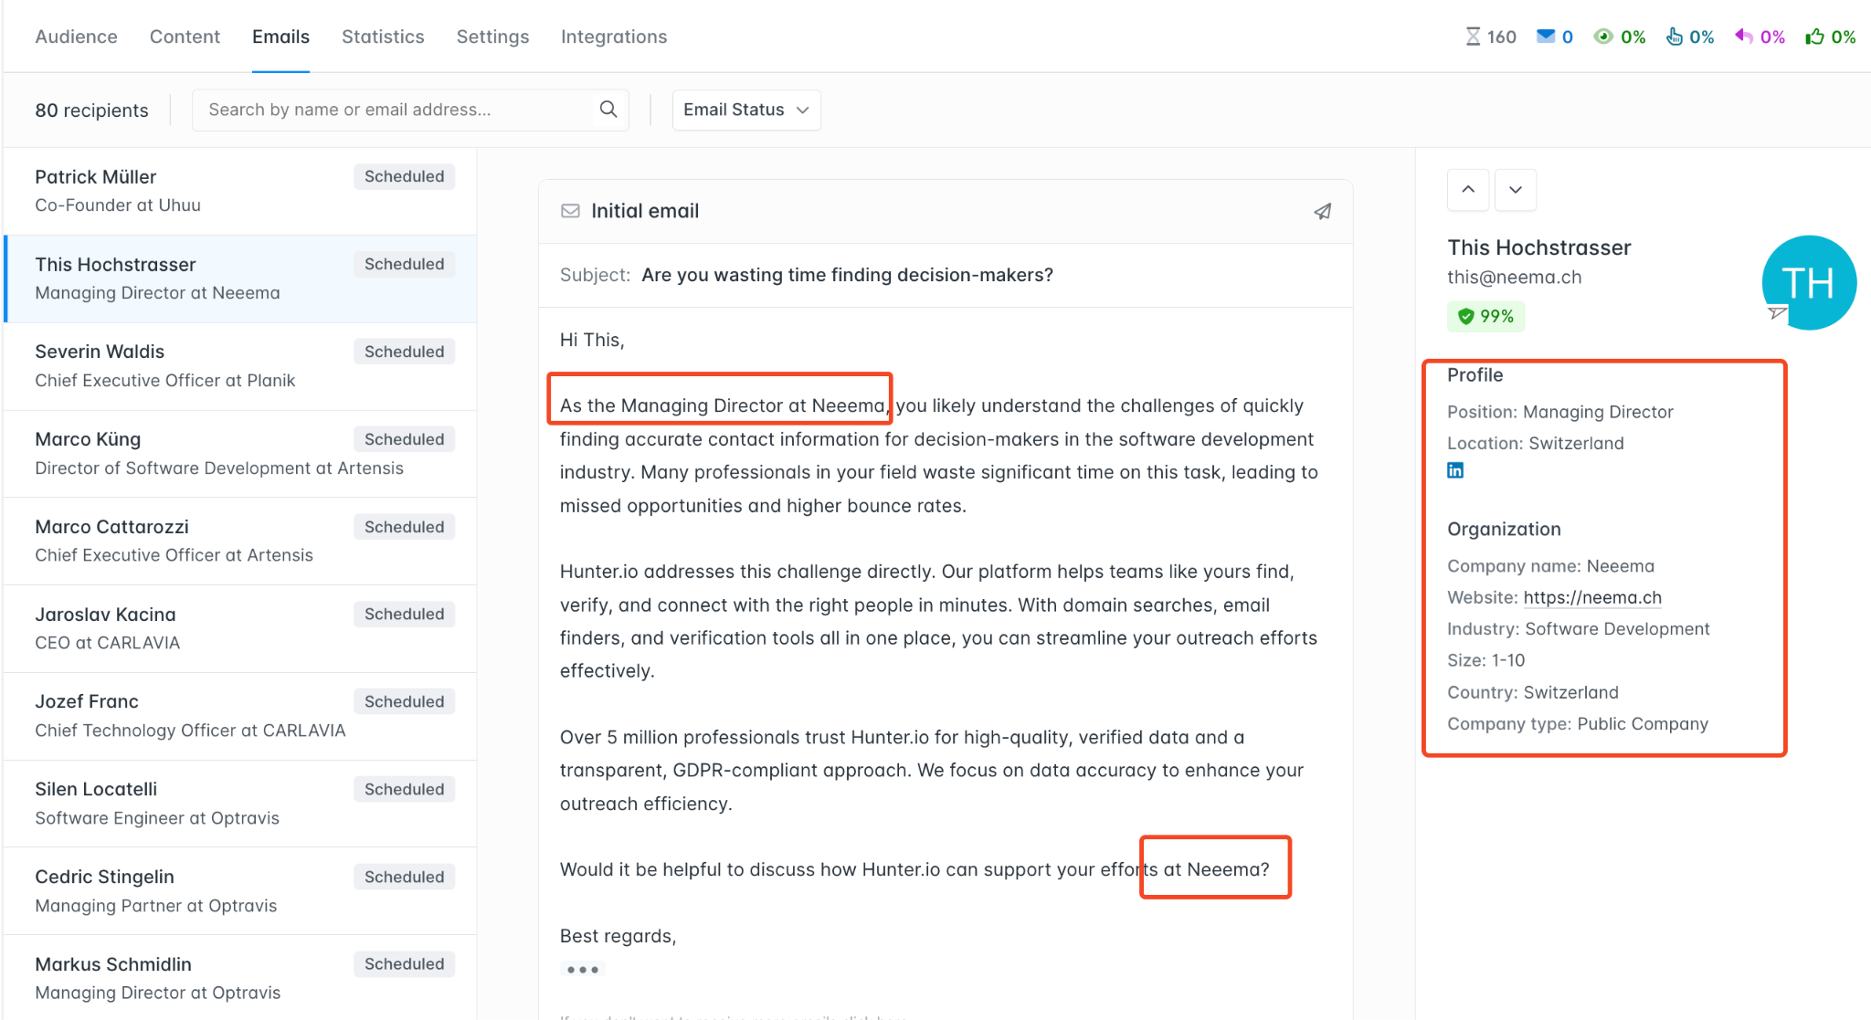The height and width of the screenshot is (1020, 1871).
Task: Click the TH avatar circle
Action: point(1809,282)
